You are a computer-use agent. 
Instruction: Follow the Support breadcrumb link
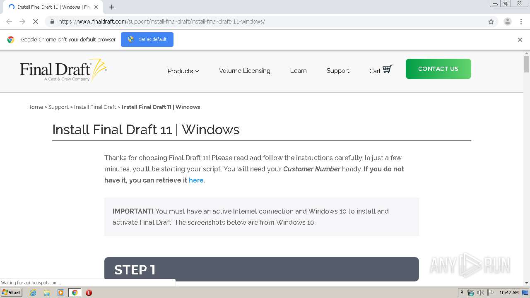point(58,107)
